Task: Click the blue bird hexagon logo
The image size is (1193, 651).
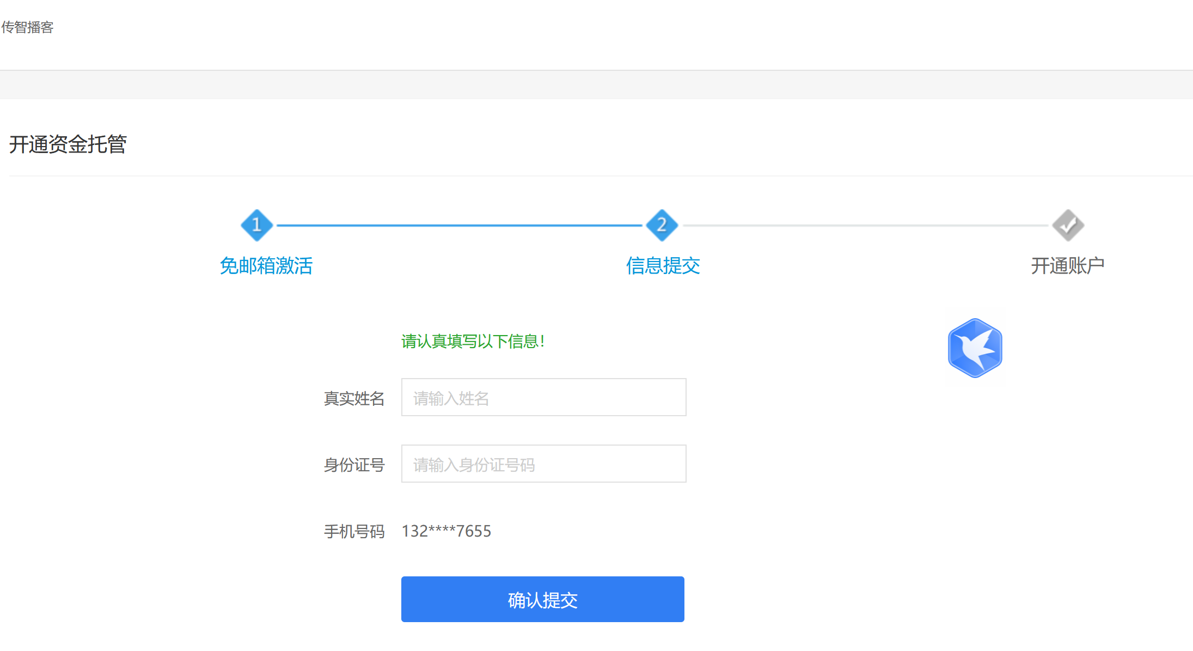Action: tap(975, 348)
